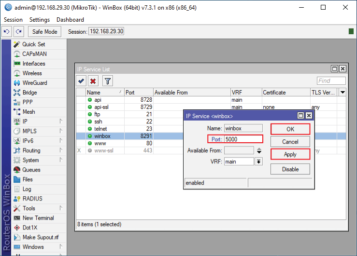Open WireGuard in sidebar
Screen dimensions: 357x256
click(39, 83)
